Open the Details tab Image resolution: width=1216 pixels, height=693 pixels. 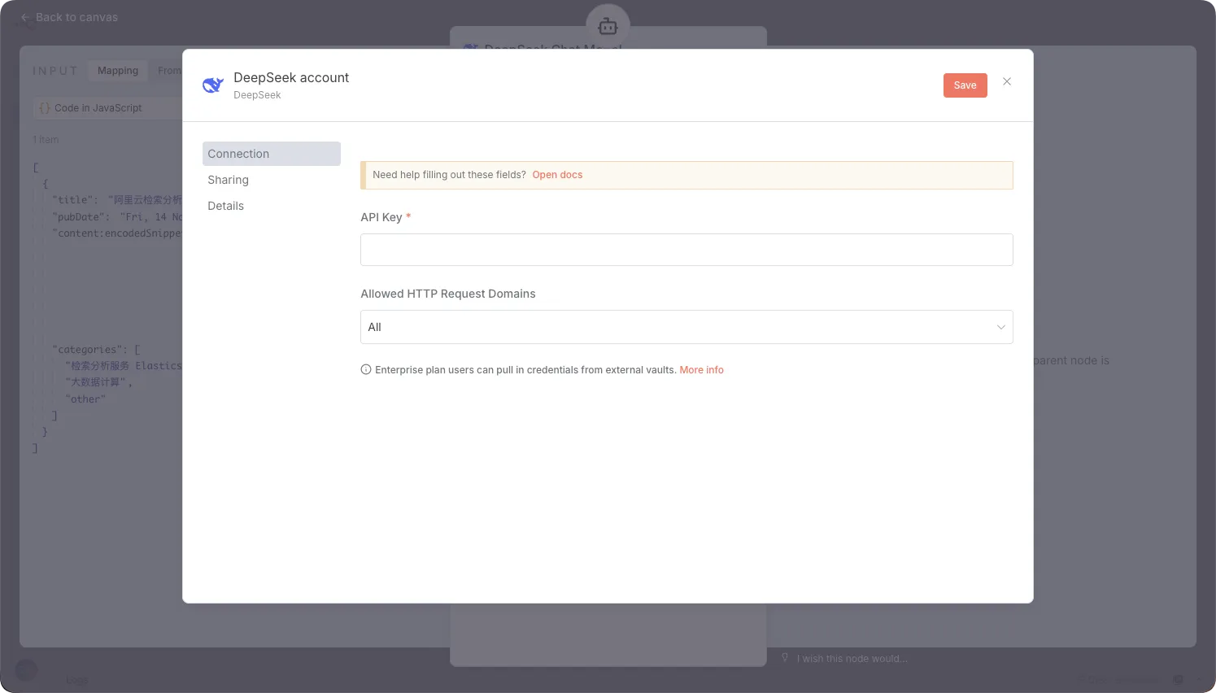[226, 206]
